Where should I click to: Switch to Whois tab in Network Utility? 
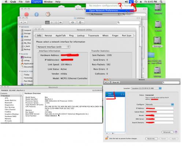[x=105, y=35]
